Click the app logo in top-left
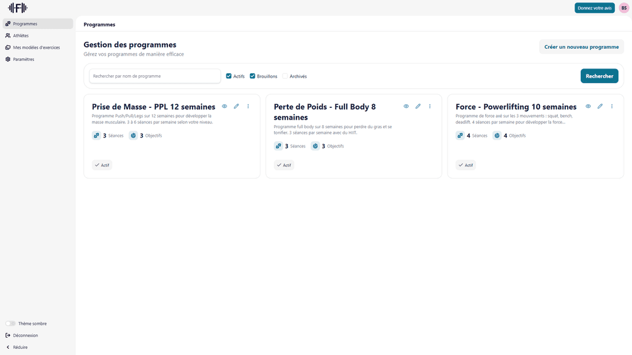The width and height of the screenshot is (632, 355). pos(17,8)
